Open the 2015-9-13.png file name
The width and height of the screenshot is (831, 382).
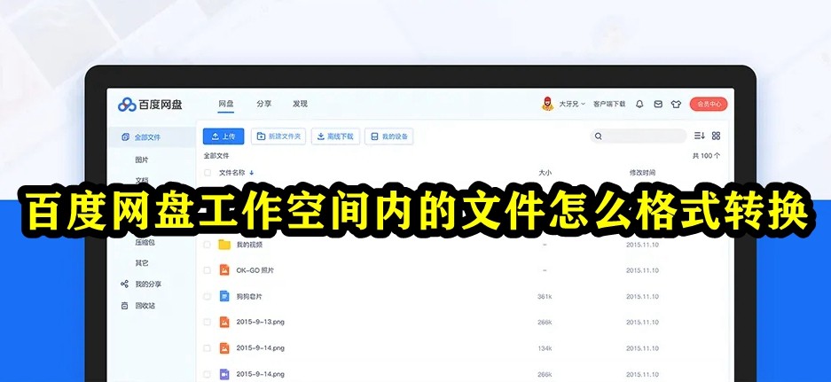coord(260,322)
